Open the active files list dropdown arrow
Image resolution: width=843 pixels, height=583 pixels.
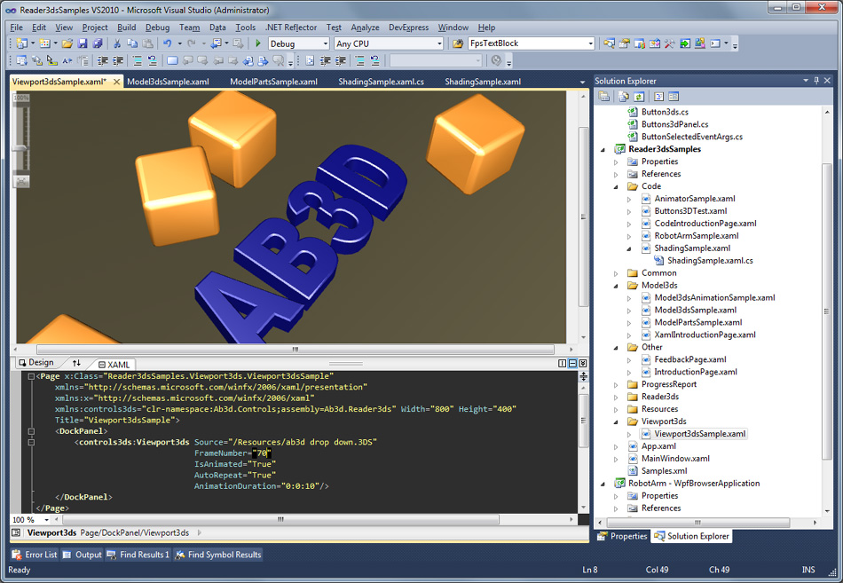pos(582,82)
